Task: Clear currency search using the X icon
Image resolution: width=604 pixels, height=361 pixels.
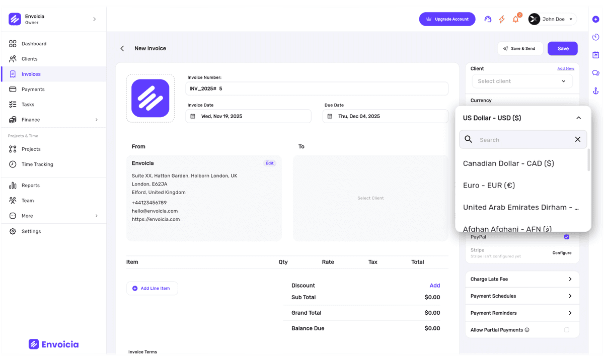Action: coord(577,139)
